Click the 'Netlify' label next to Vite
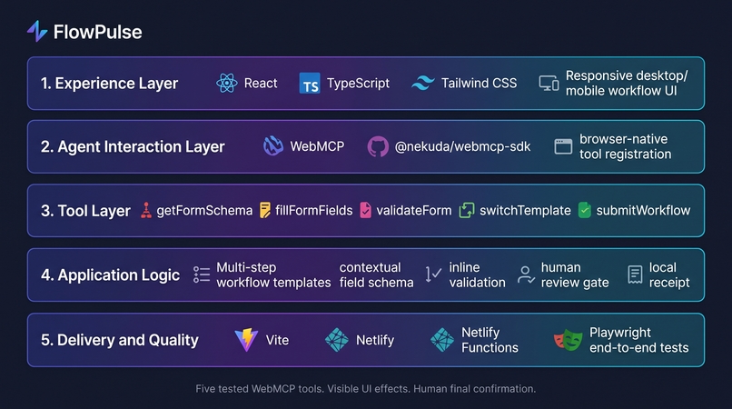Image resolution: width=732 pixels, height=409 pixels. [375, 340]
